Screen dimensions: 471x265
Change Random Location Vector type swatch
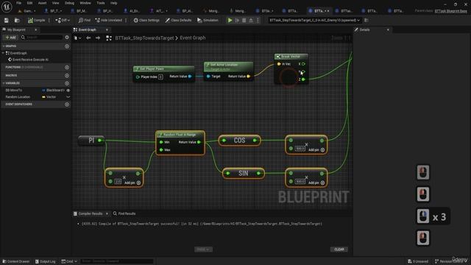tap(43, 97)
